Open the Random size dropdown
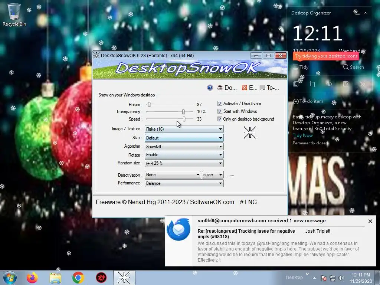The height and width of the screenshot is (285, 380). click(x=184, y=163)
